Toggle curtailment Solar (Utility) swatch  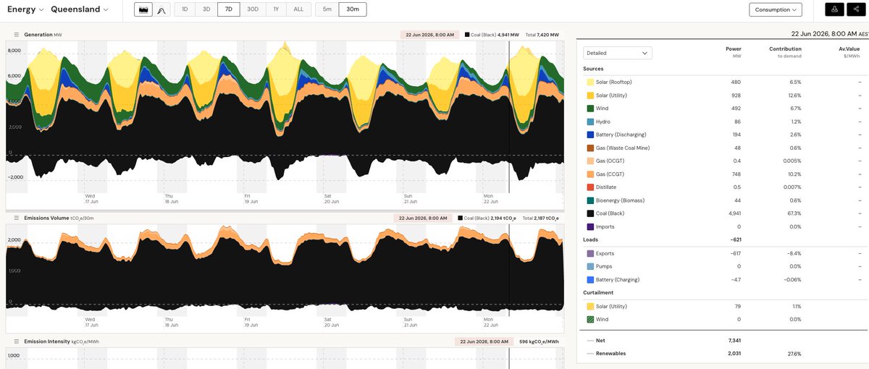coord(590,306)
